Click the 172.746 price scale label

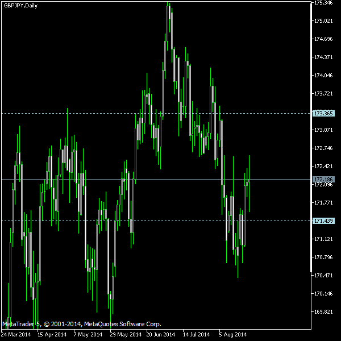(x=323, y=148)
